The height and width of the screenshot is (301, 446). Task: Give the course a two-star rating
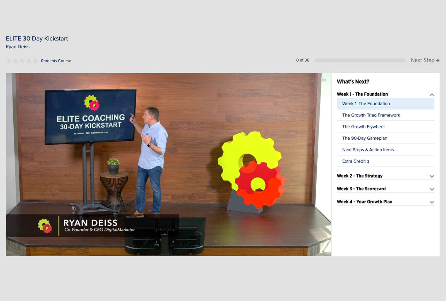point(15,61)
